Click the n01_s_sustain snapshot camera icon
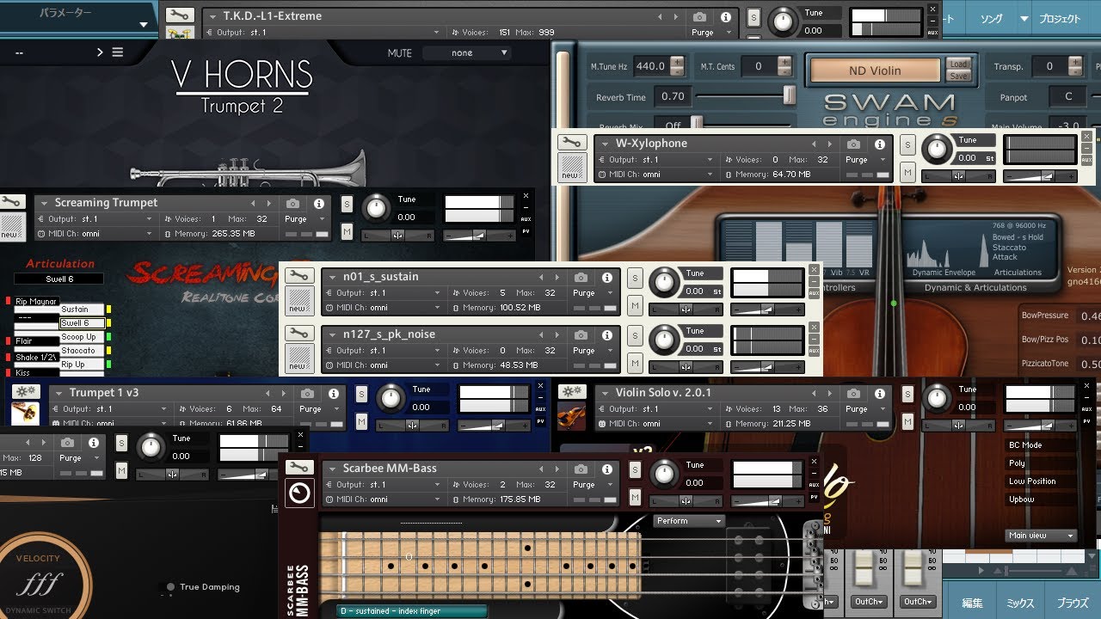 coord(581,277)
